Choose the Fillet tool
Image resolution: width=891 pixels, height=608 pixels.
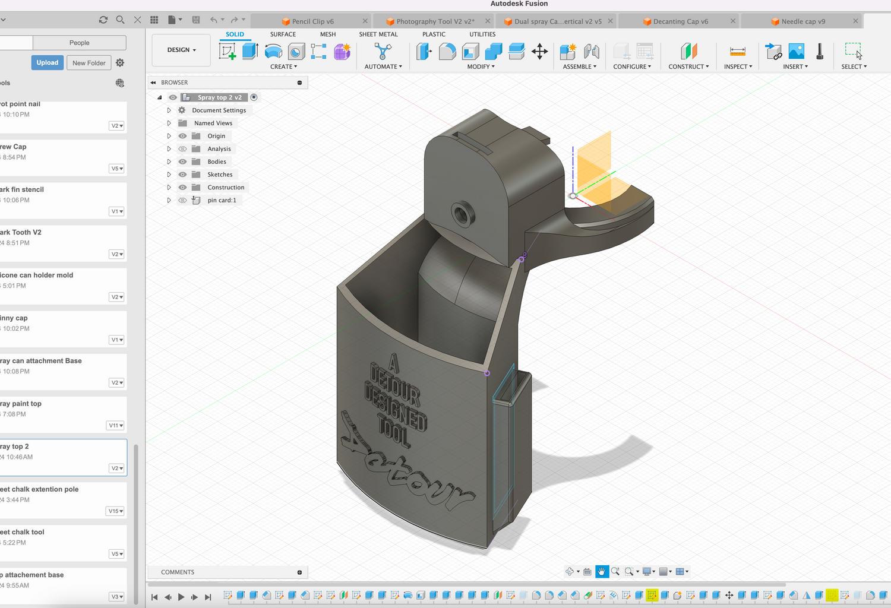(447, 52)
